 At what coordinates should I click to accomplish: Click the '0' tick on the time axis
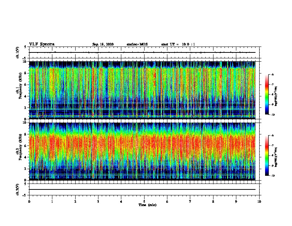[29, 202]
